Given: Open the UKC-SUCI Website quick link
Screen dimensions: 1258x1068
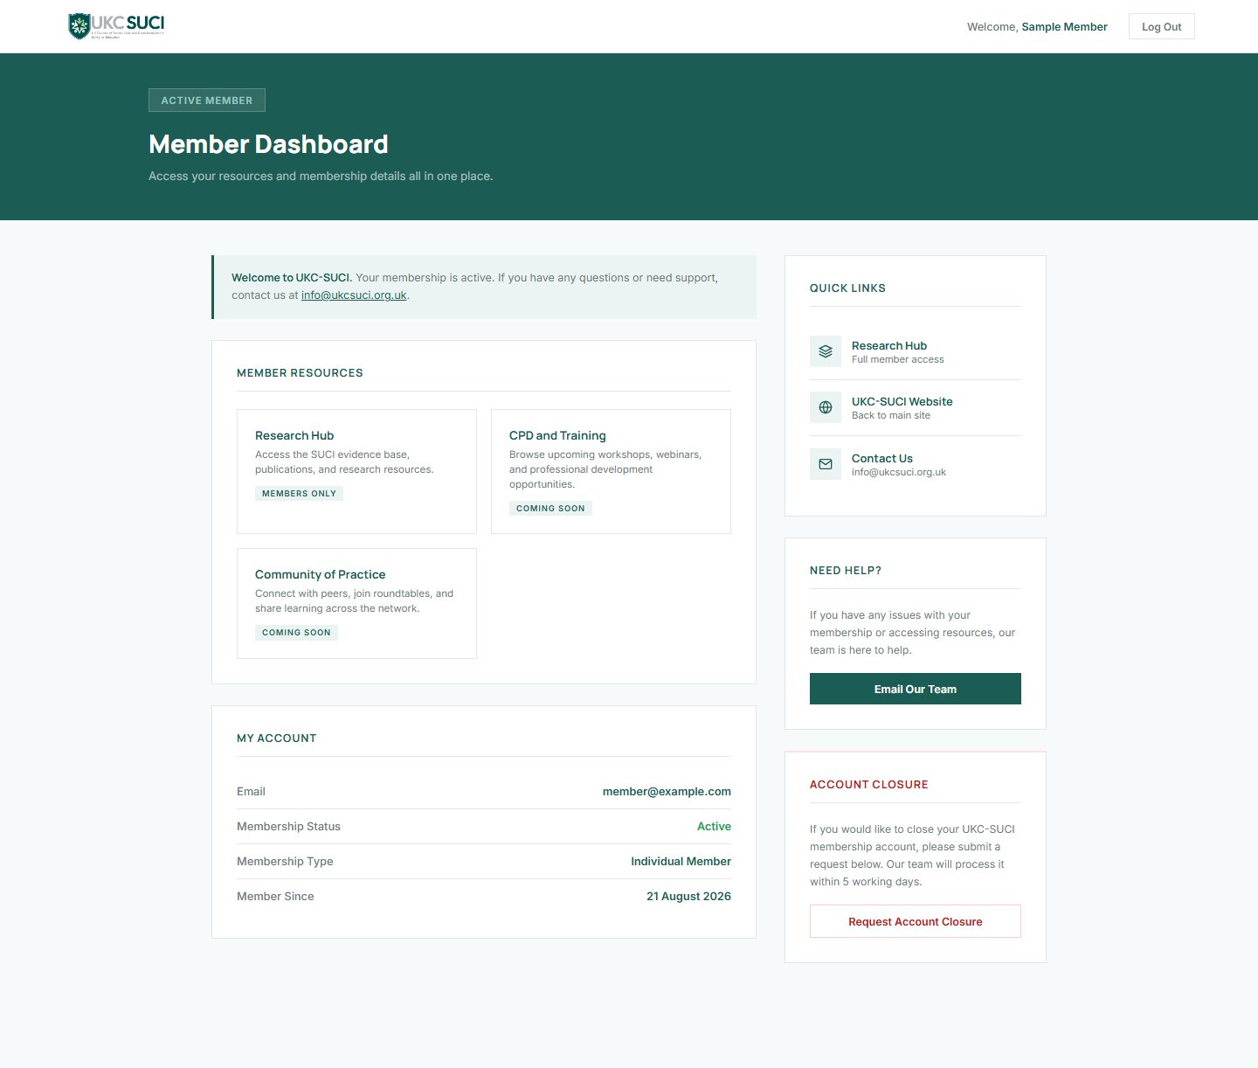Looking at the screenshot, I should tap(916, 407).
